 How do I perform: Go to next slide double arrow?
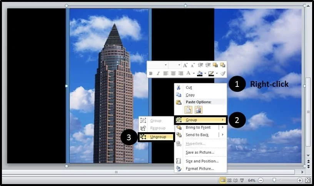[308, 166]
